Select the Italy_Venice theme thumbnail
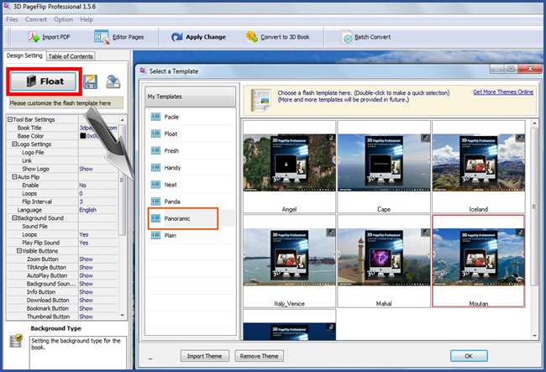Image resolution: width=546 pixels, height=372 pixels. pos(289,261)
